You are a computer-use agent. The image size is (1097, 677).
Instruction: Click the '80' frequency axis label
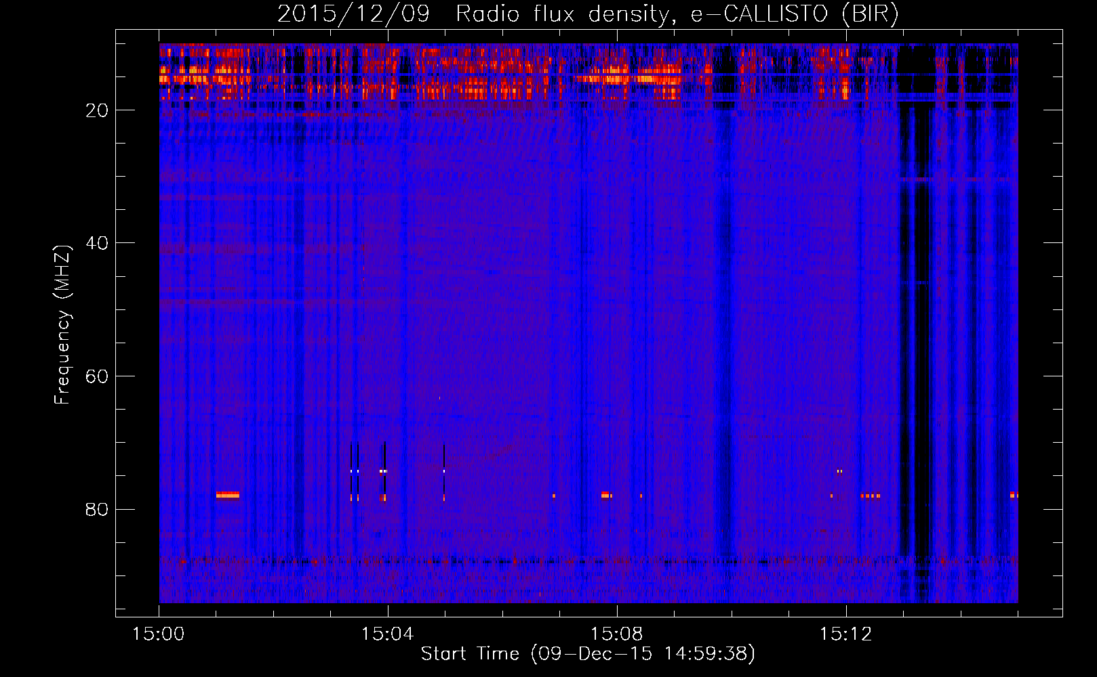pos(97,509)
